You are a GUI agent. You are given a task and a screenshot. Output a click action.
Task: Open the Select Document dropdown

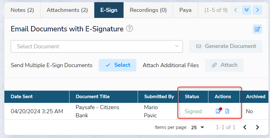97,46
